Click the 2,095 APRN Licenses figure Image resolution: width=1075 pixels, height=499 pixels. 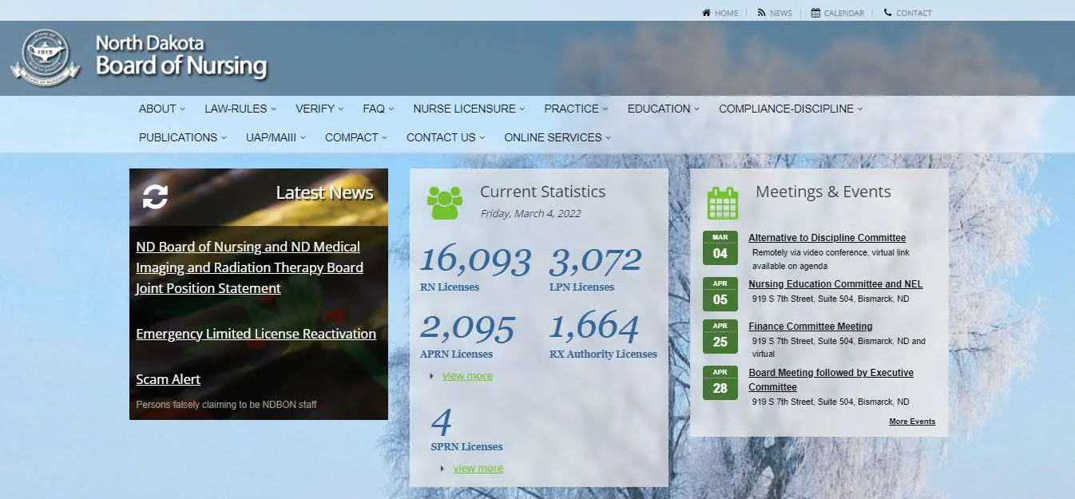pyautogui.click(x=467, y=327)
